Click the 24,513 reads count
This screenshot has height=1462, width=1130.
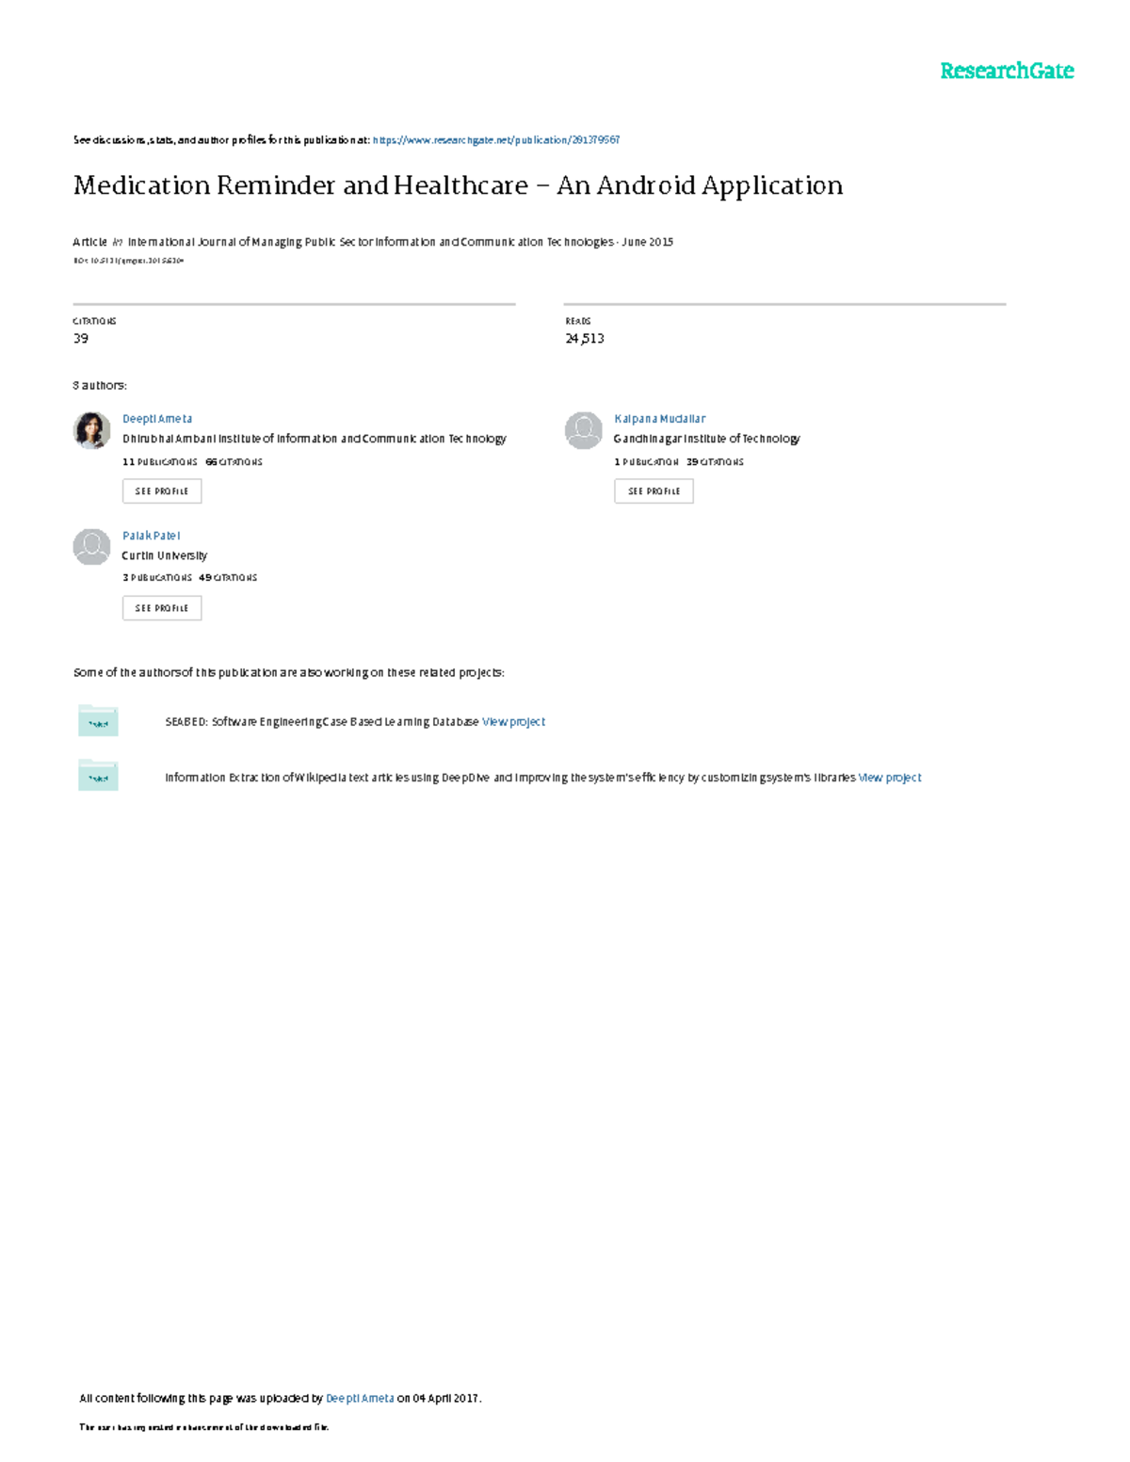[x=585, y=338]
